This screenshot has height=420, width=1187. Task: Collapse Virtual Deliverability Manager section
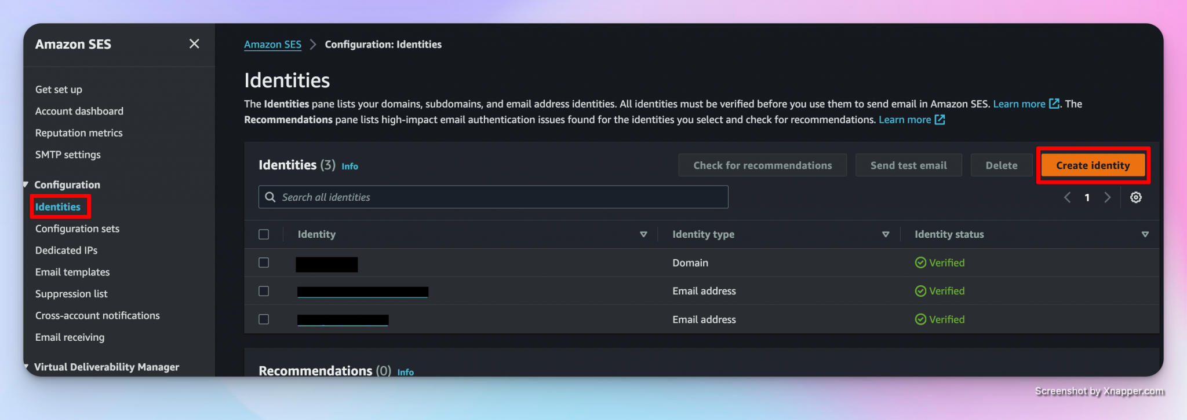[x=26, y=367]
